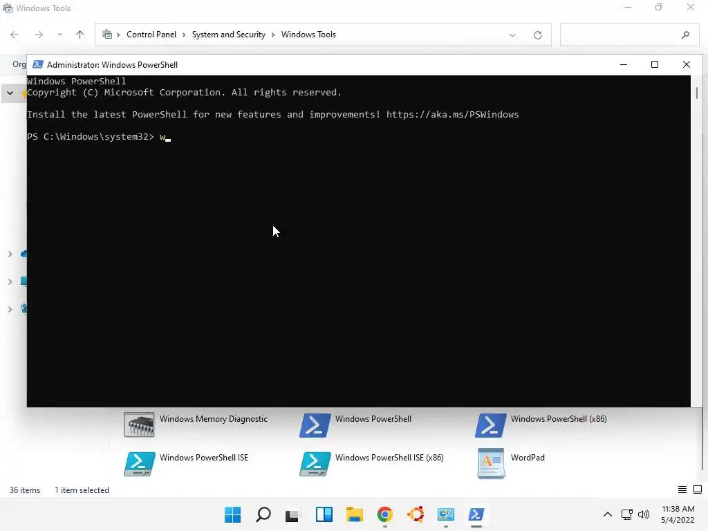The width and height of the screenshot is (708, 531).
Task: Switch to Control Panel taskbar window
Action: pyautogui.click(x=446, y=514)
